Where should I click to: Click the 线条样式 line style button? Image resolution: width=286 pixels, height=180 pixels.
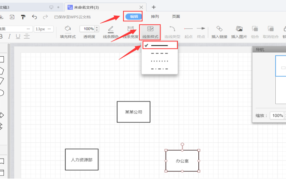point(150,32)
